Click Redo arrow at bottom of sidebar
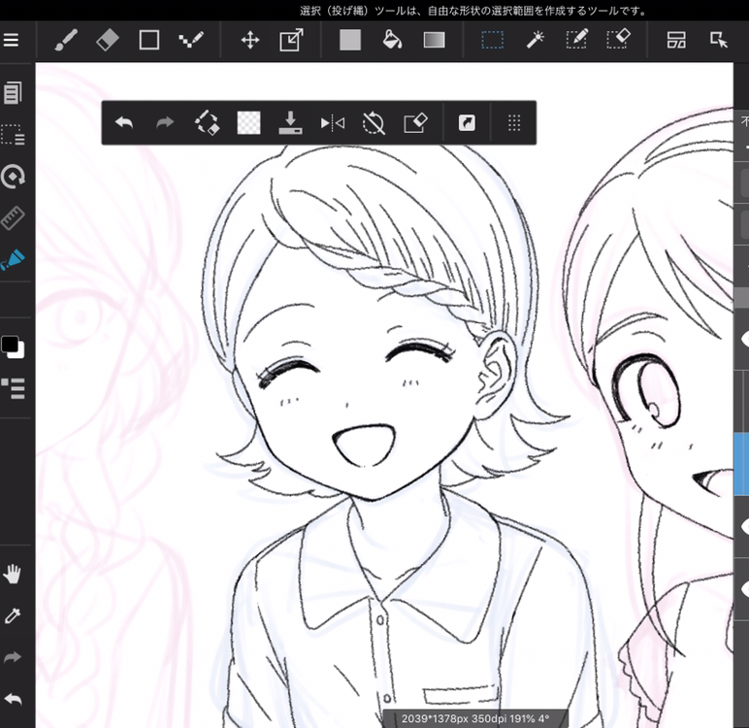 [x=13, y=658]
